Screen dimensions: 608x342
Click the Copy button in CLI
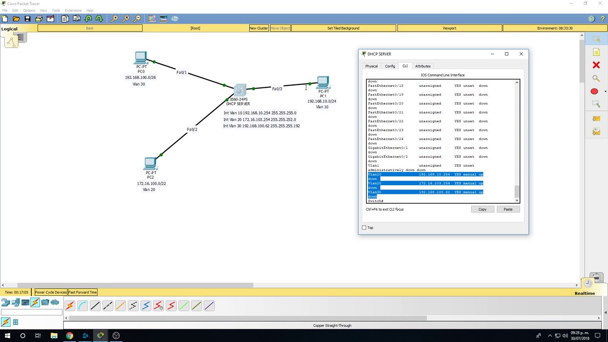[482, 209]
